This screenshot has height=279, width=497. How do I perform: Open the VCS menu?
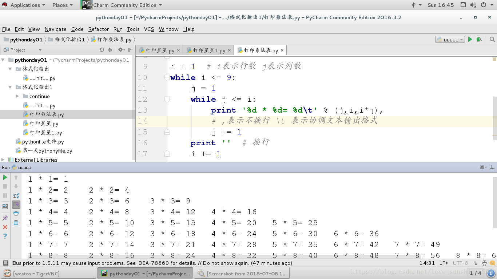(x=149, y=29)
